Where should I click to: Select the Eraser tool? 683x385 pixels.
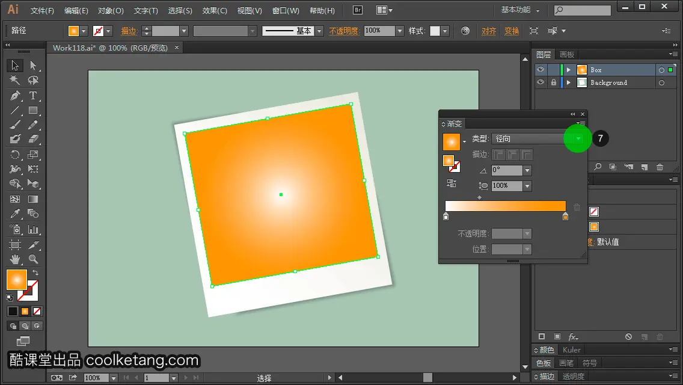coord(33,139)
